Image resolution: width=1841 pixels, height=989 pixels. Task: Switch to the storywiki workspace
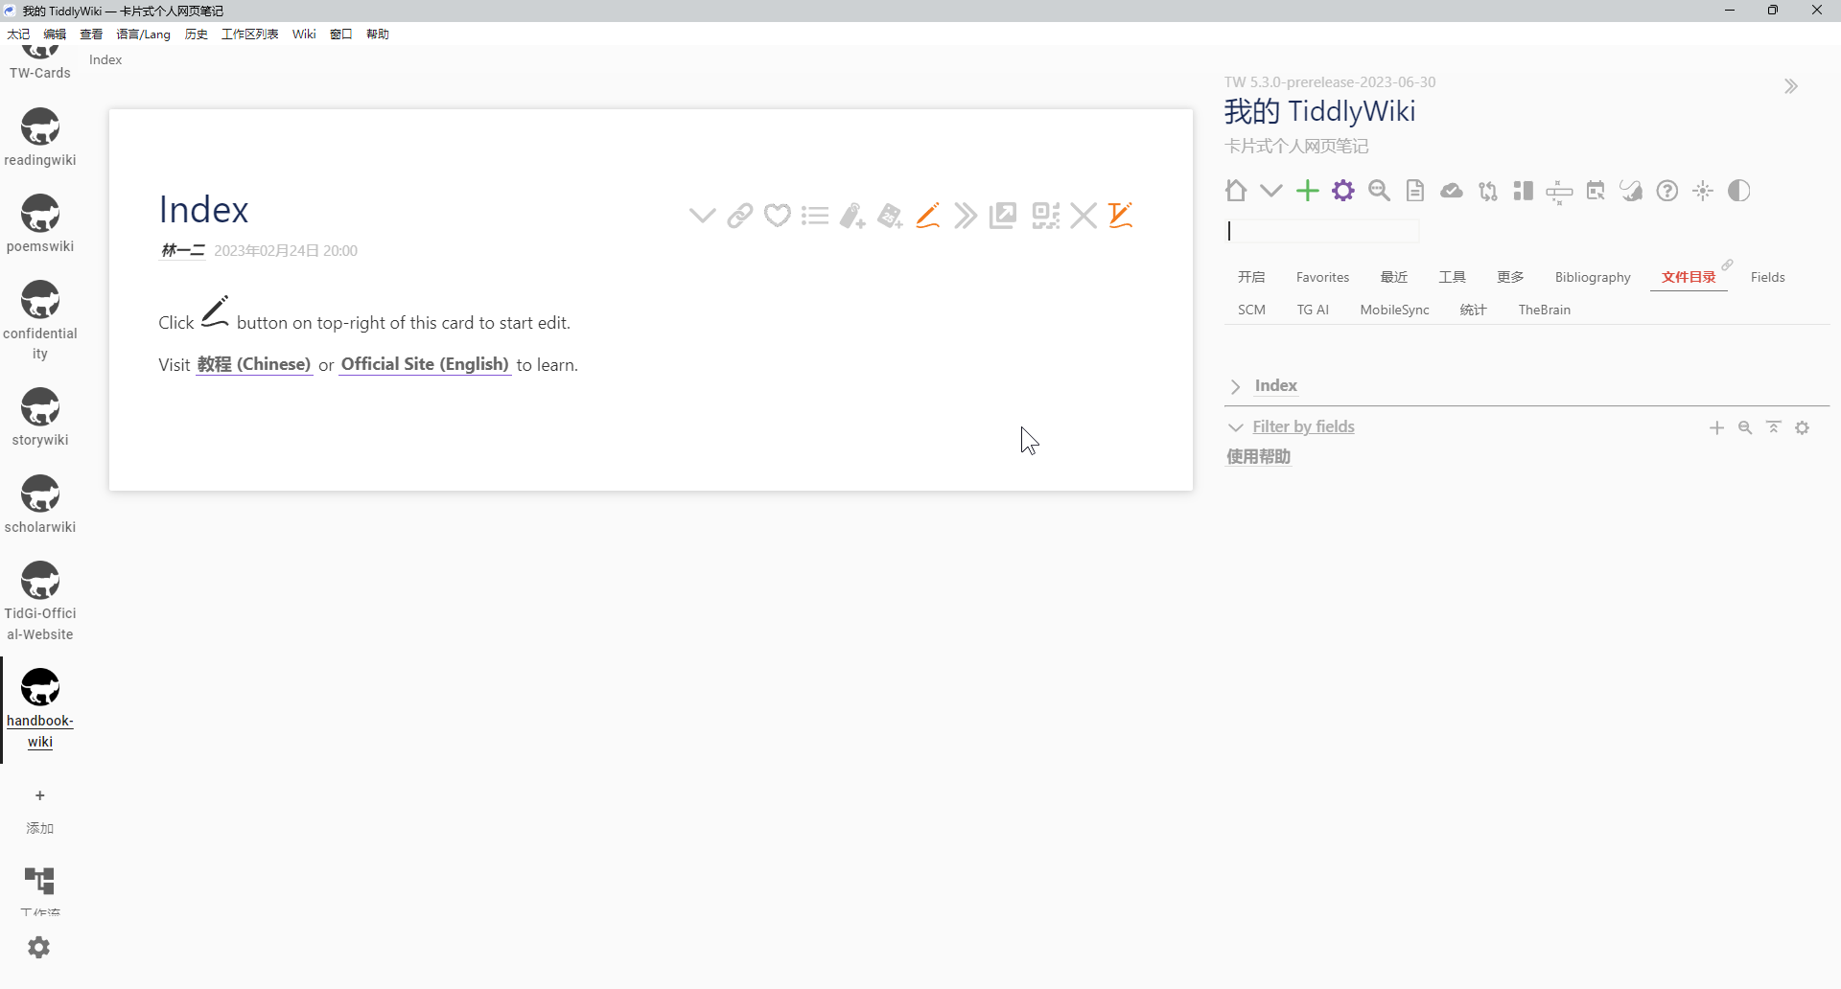pos(40,406)
